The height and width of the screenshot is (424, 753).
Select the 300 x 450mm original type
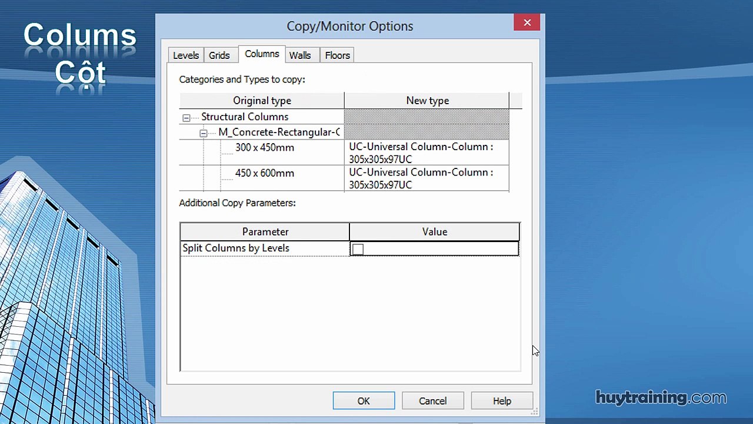(x=265, y=148)
